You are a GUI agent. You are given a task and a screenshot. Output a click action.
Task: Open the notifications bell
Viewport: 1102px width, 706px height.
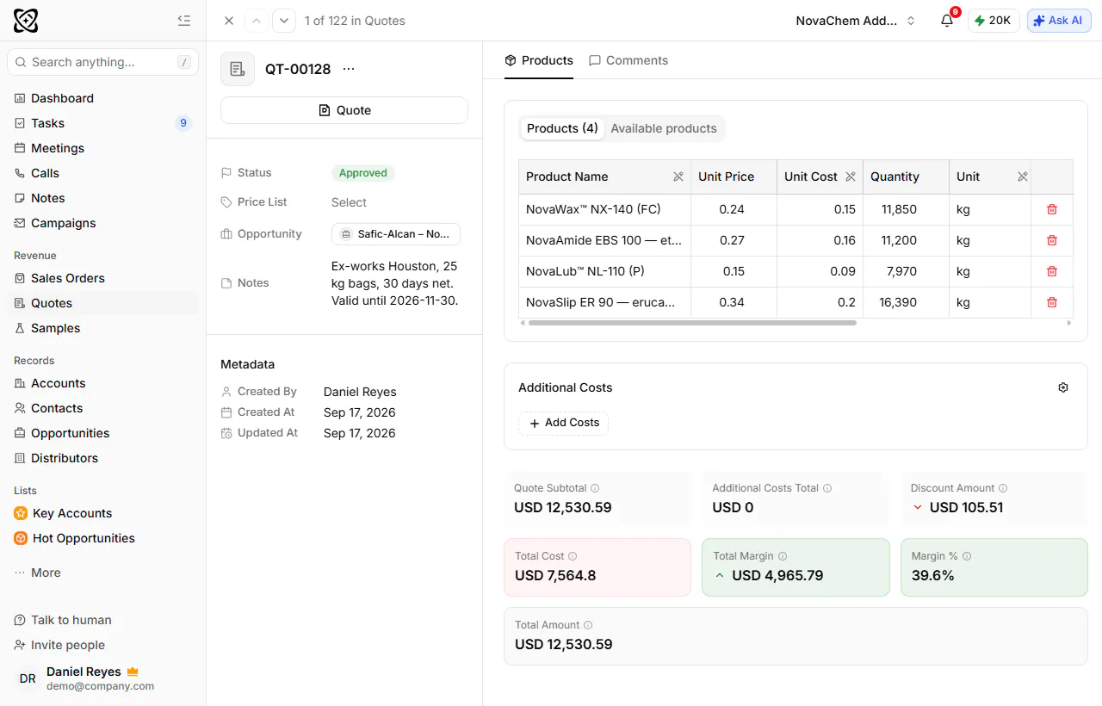click(947, 21)
